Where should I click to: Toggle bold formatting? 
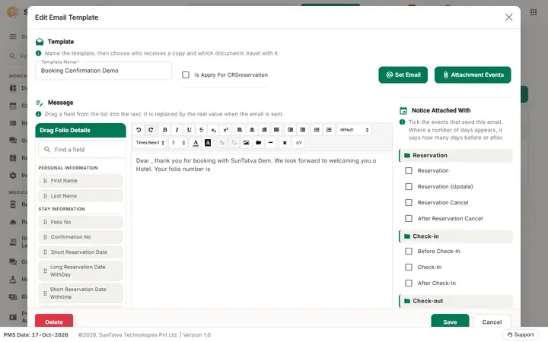click(x=165, y=130)
